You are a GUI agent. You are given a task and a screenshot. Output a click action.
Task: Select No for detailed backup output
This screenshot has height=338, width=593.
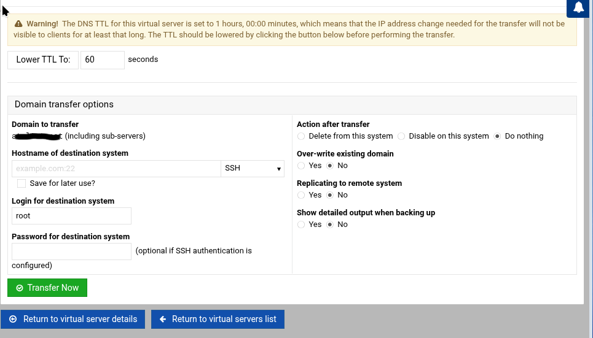tap(330, 225)
